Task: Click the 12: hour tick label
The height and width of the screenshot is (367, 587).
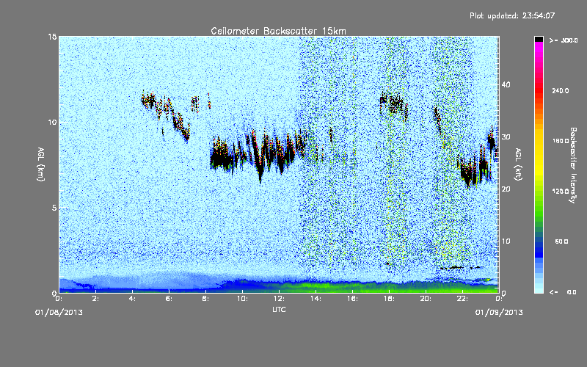Action: click(279, 299)
